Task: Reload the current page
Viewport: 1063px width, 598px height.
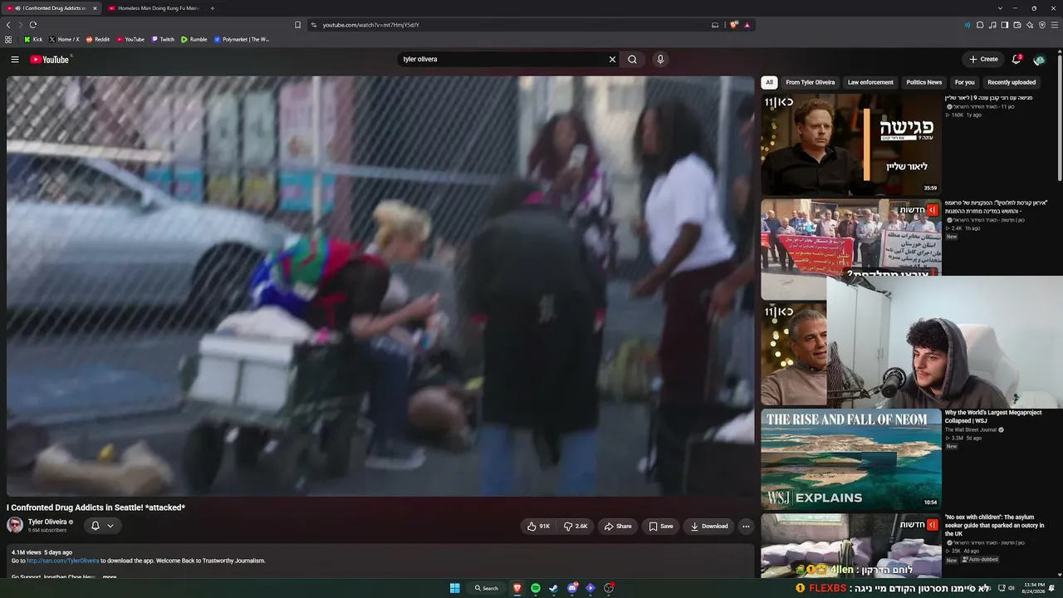Action: 33,25
